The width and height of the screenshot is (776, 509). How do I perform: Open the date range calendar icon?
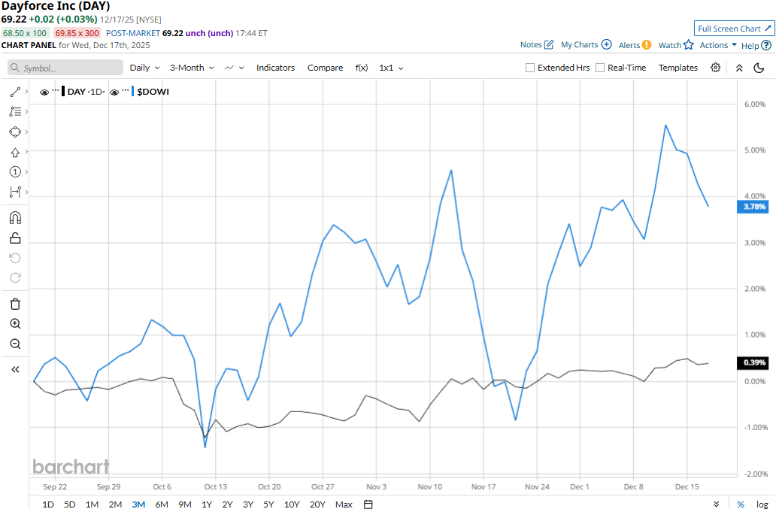click(x=368, y=504)
